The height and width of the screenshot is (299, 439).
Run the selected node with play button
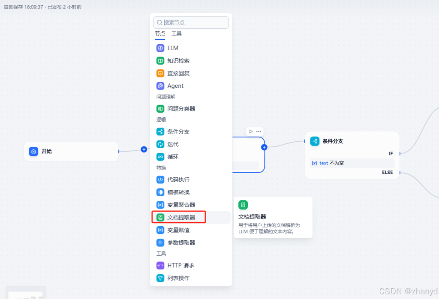[x=251, y=132]
